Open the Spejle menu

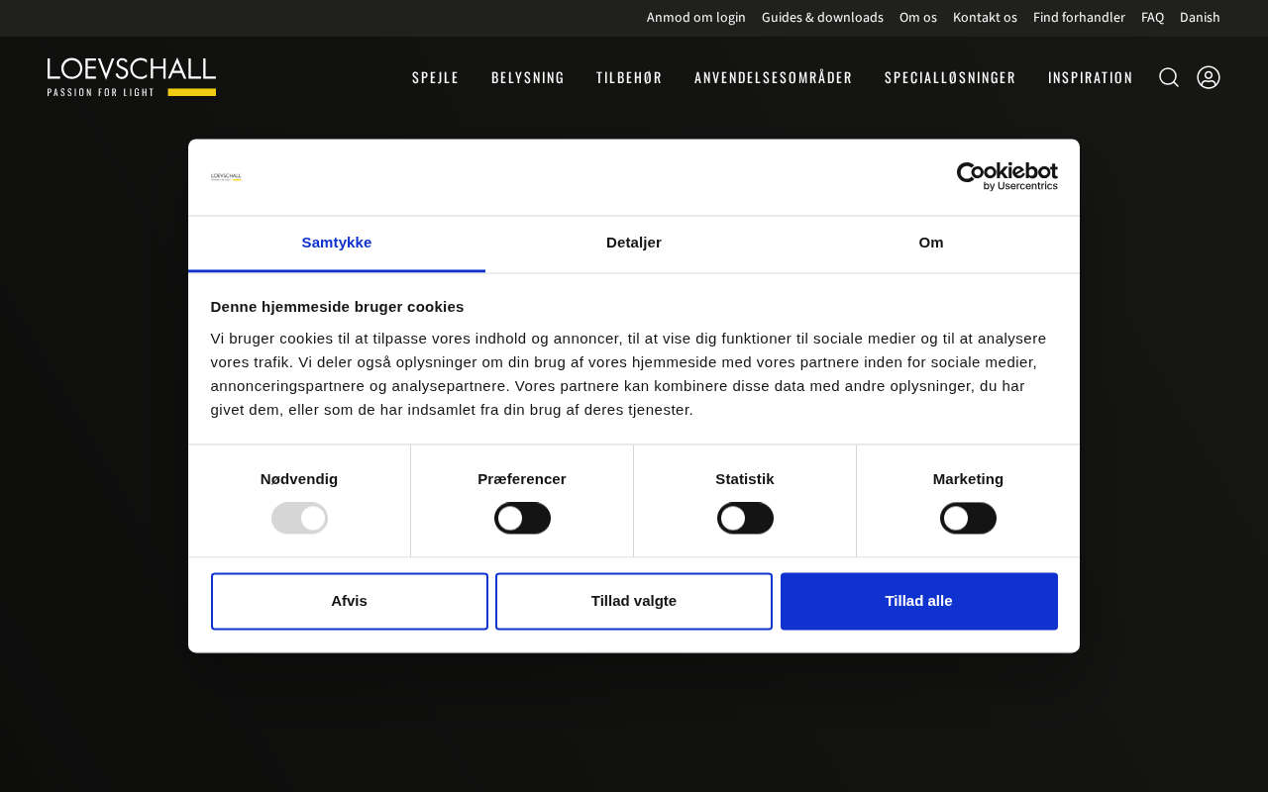click(436, 77)
